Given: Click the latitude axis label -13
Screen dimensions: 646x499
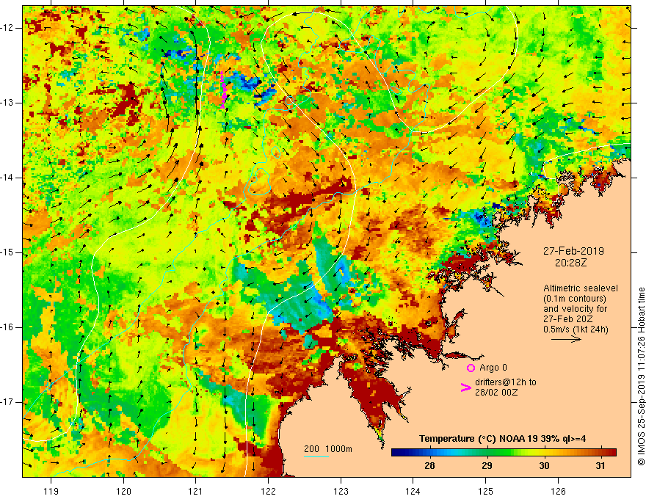Looking at the screenshot, I should tap(7, 103).
